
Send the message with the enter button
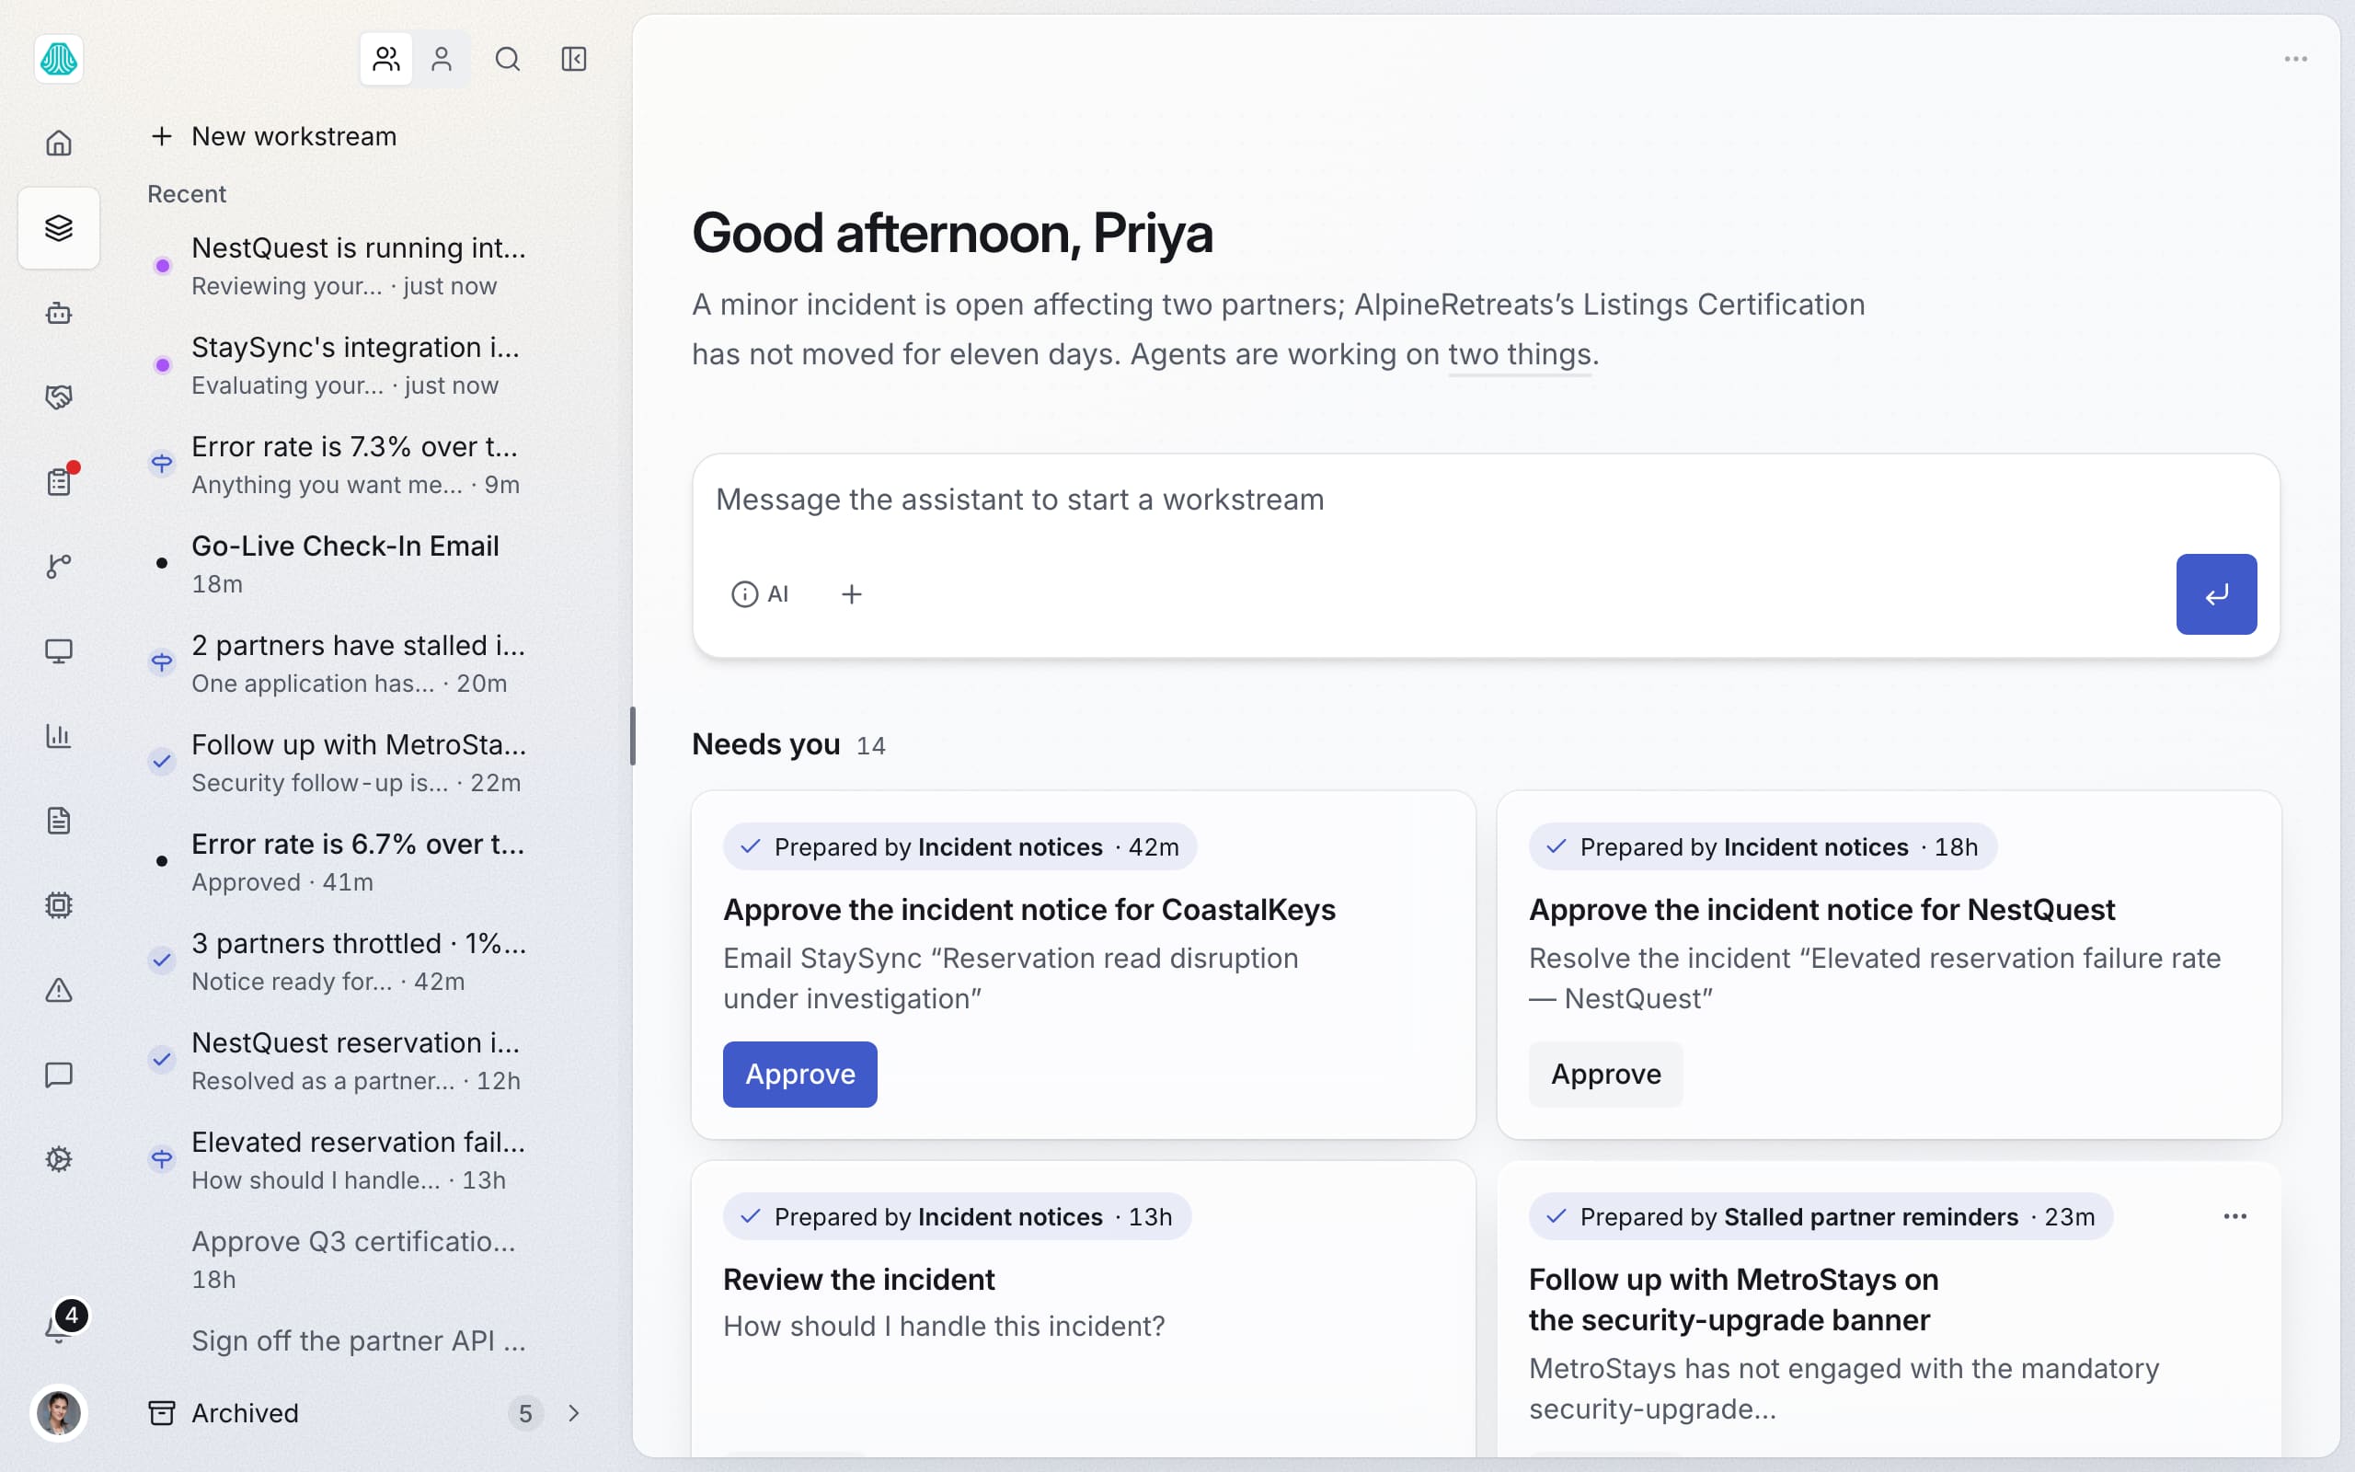tap(2216, 594)
